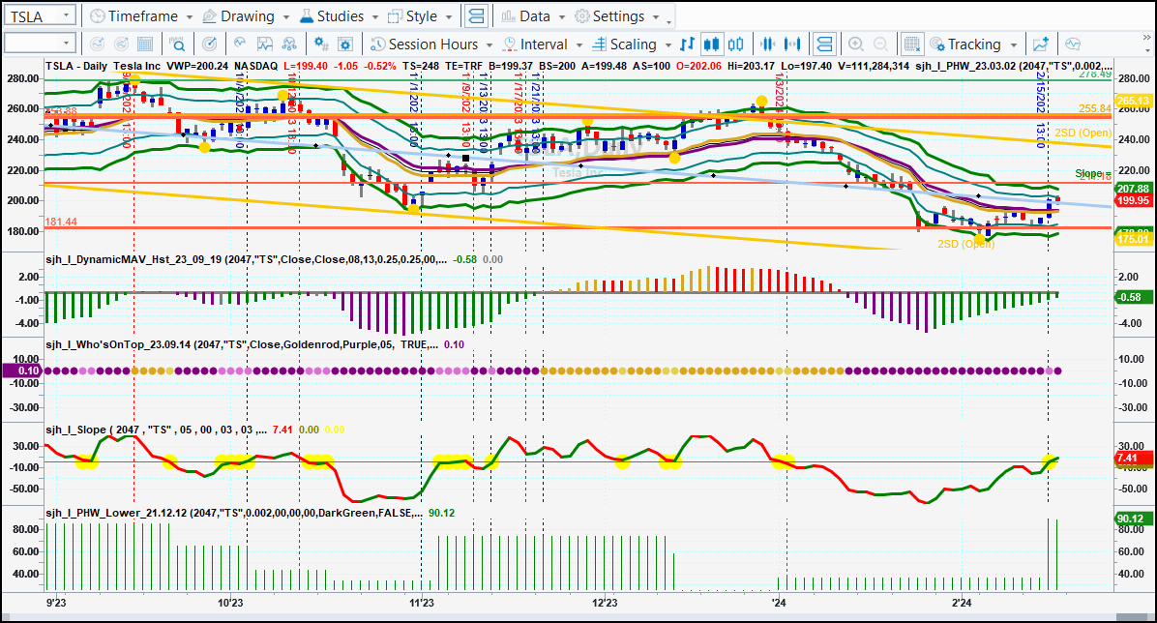Expand the Drawing dropdown arrow
Viewport: 1157px width, 623px height.
(x=285, y=16)
